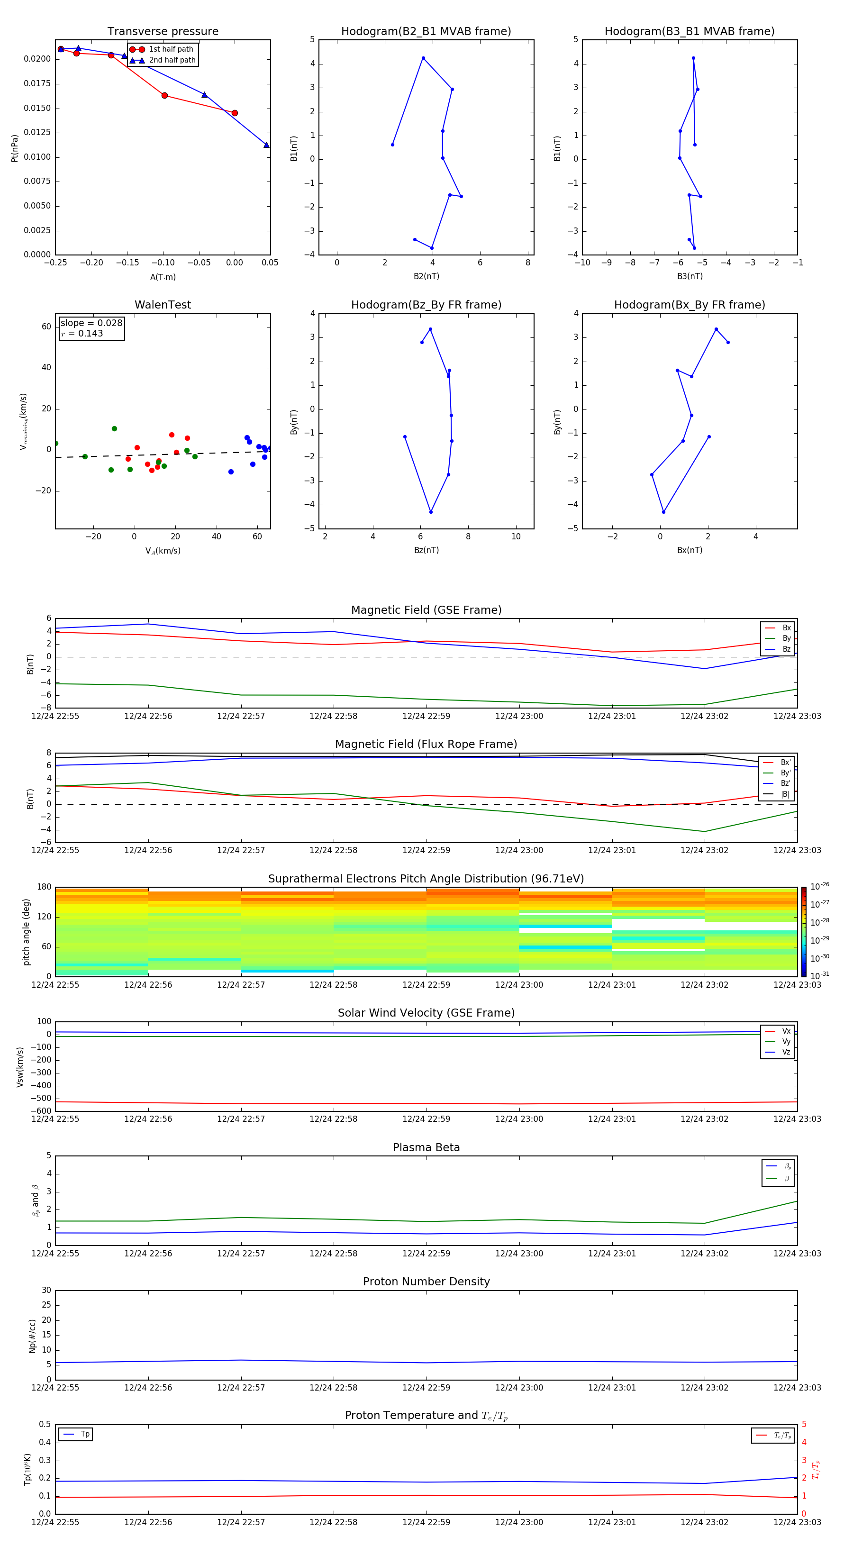Click the Bx' entry in Flux Rope legend
This screenshot has height=1564, width=853.
click(x=777, y=763)
